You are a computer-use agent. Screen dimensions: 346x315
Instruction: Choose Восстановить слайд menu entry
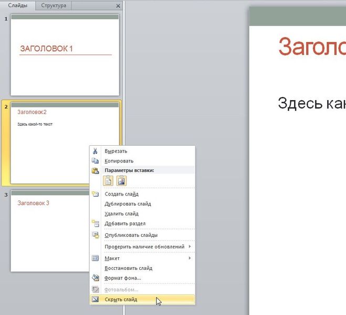[128, 268]
